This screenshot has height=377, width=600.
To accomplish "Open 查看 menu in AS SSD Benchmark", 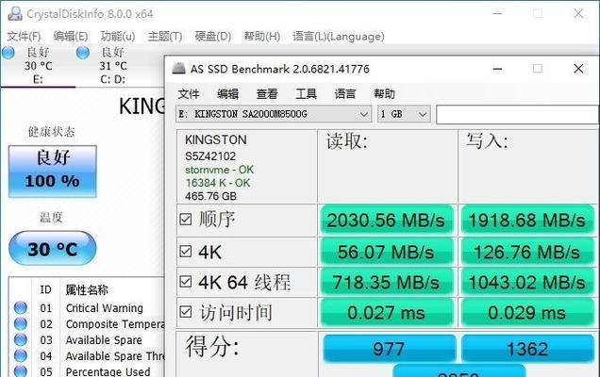I will [267, 93].
